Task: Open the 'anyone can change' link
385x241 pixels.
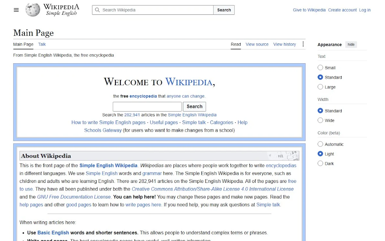Action: [x=185, y=96]
